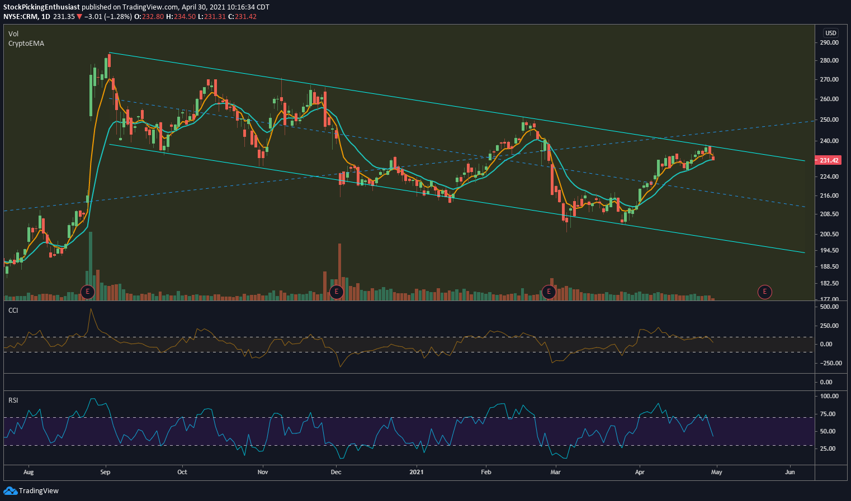851x501 pixels.
Task: Click the 270.00 price axis label
Action: [x=829, y=79]
